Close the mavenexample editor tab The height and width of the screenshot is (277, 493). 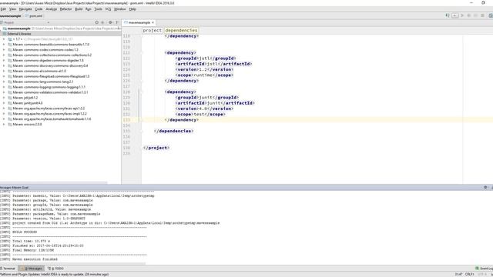click(153, 22)
